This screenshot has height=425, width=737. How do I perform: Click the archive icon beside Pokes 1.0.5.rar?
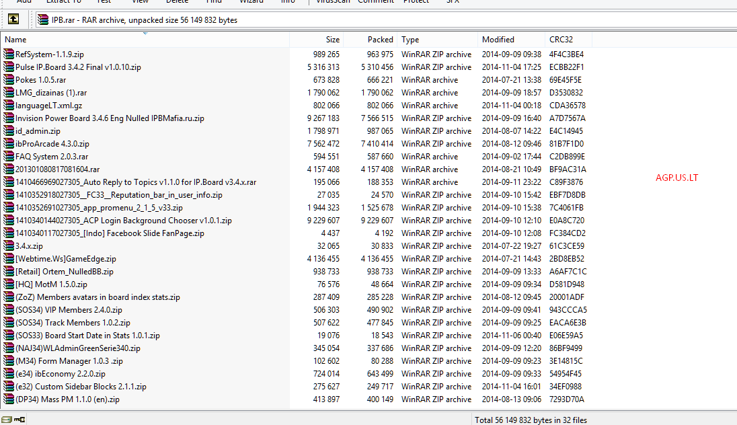(9, 80)
